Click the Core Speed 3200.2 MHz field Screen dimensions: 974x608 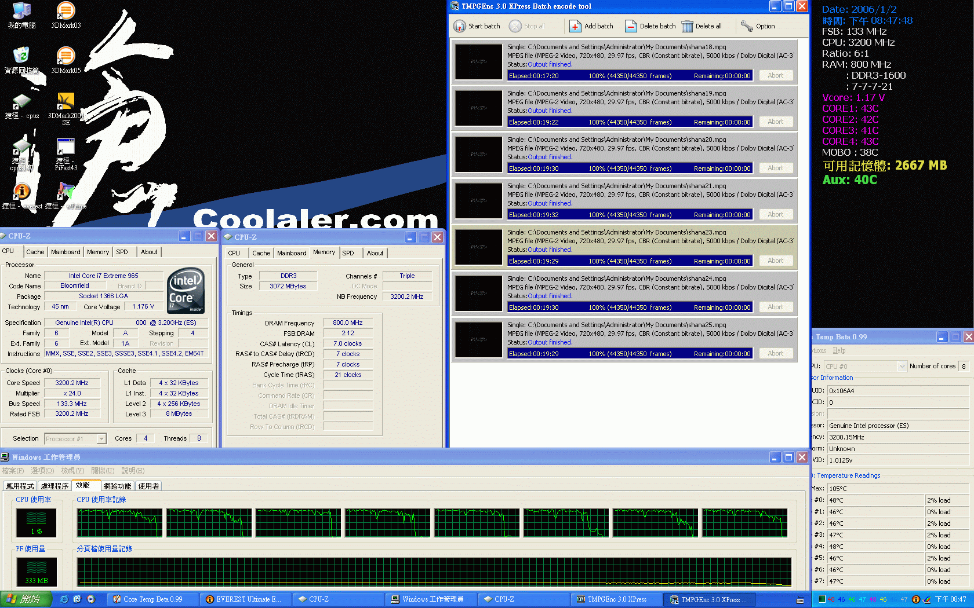72,383
